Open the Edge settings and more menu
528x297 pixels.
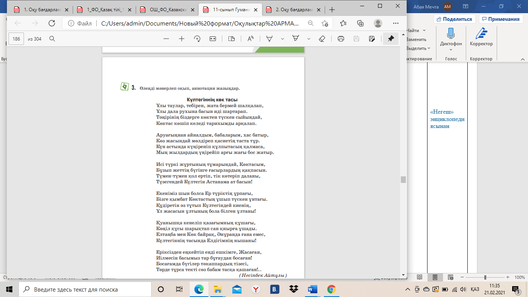[x=395, y=23]
